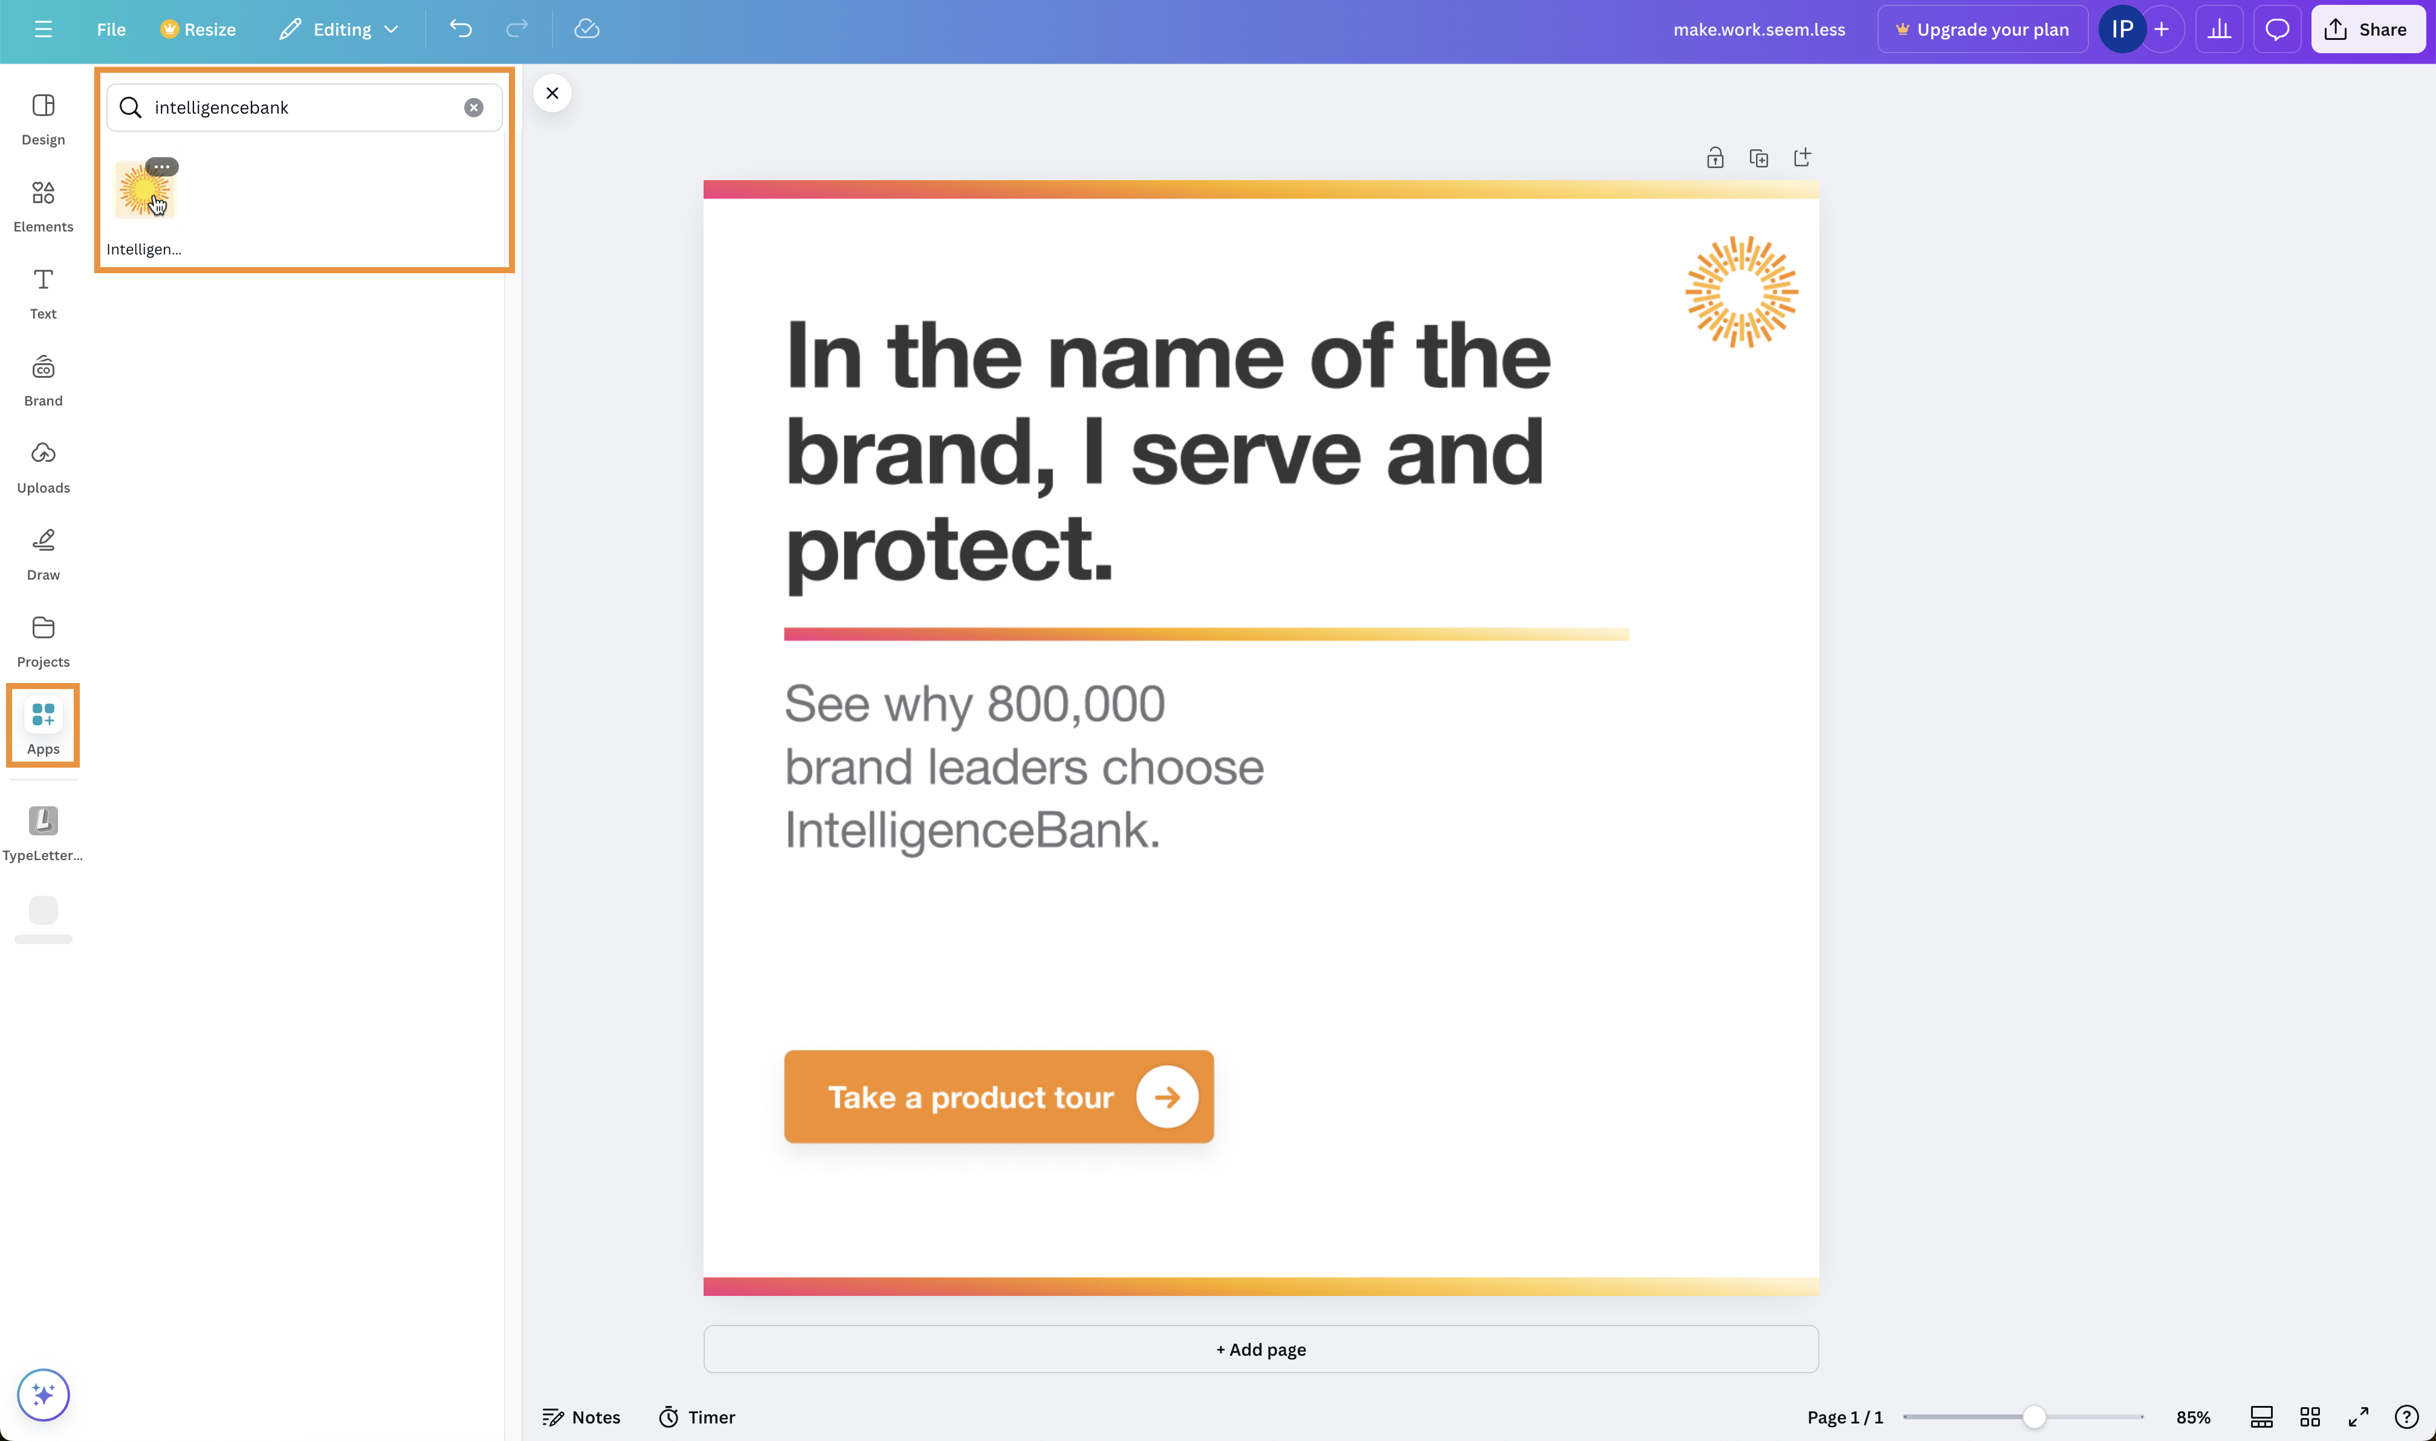Open the main hamburger menu
Image resolution: width=2436 pixels, height=1441 pixels.
[x=43, y=29]
